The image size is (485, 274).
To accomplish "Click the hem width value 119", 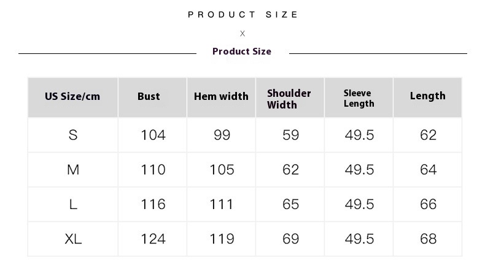I will pos(222,239).
